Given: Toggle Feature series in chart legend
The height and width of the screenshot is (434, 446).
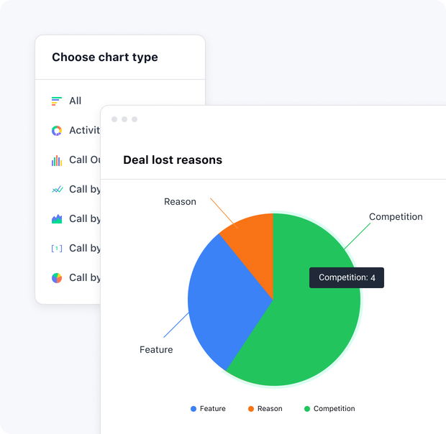Looking at the screenshot, I should point(208,409).
